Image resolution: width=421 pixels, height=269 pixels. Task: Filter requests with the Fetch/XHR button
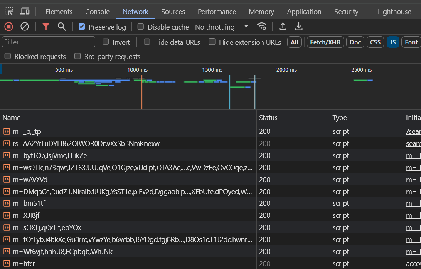click(x=325, y=42)
